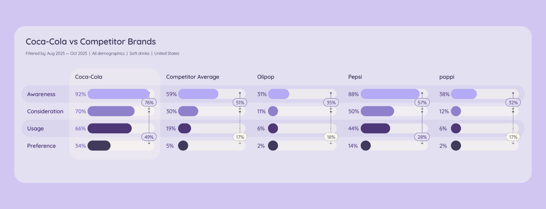Viewport: 546px width, 209px height.
Task: Select the Awareness row label
Action: (41, 94)
